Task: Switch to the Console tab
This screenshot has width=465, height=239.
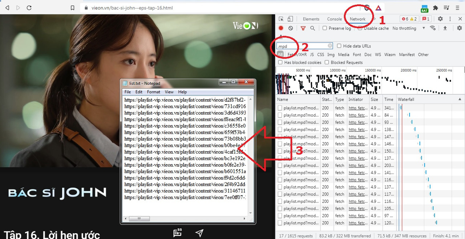Action: [x=334, y=19]
